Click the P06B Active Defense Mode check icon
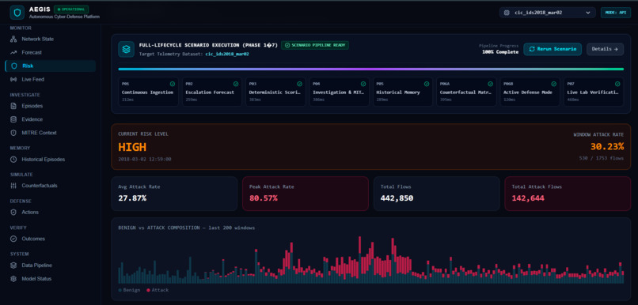Viewport: 638px width, 305px height. [554, 84]
